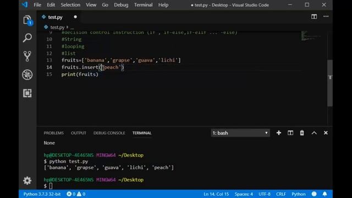Open the Terminal menu

pyautogui.click(x=143, y=5)
